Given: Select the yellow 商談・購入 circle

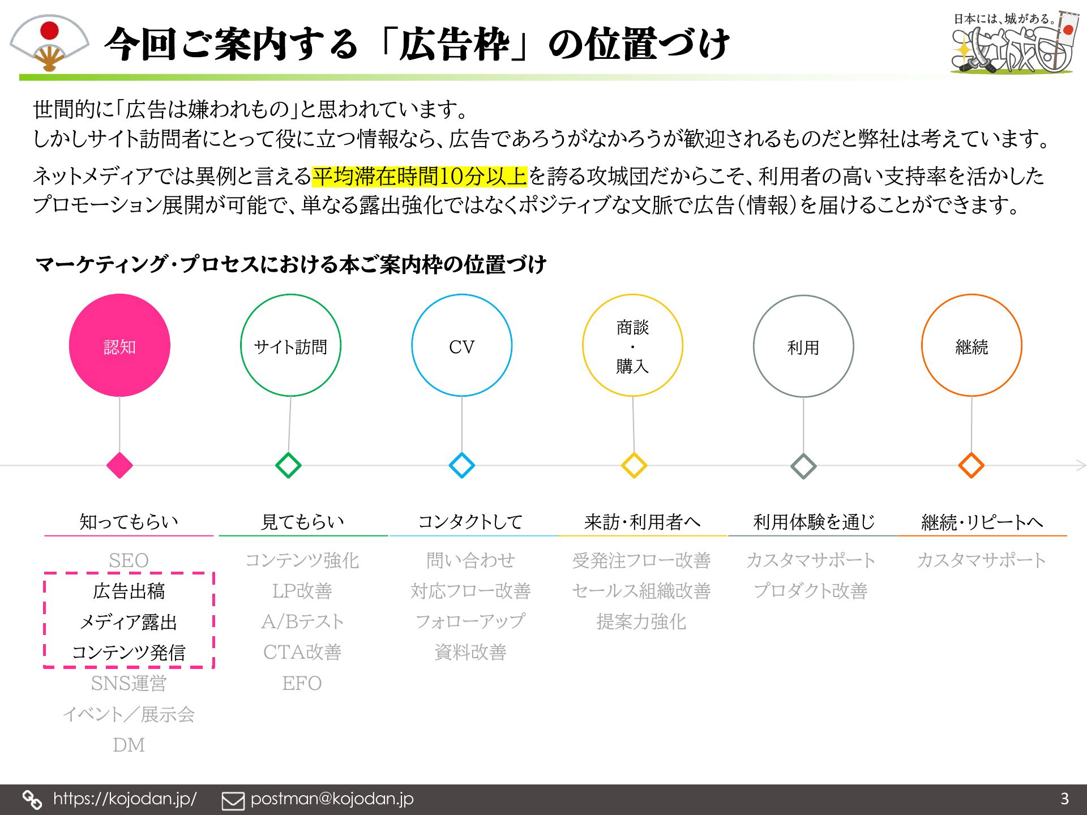Looking at the screenshot, I should click(632, 345).
